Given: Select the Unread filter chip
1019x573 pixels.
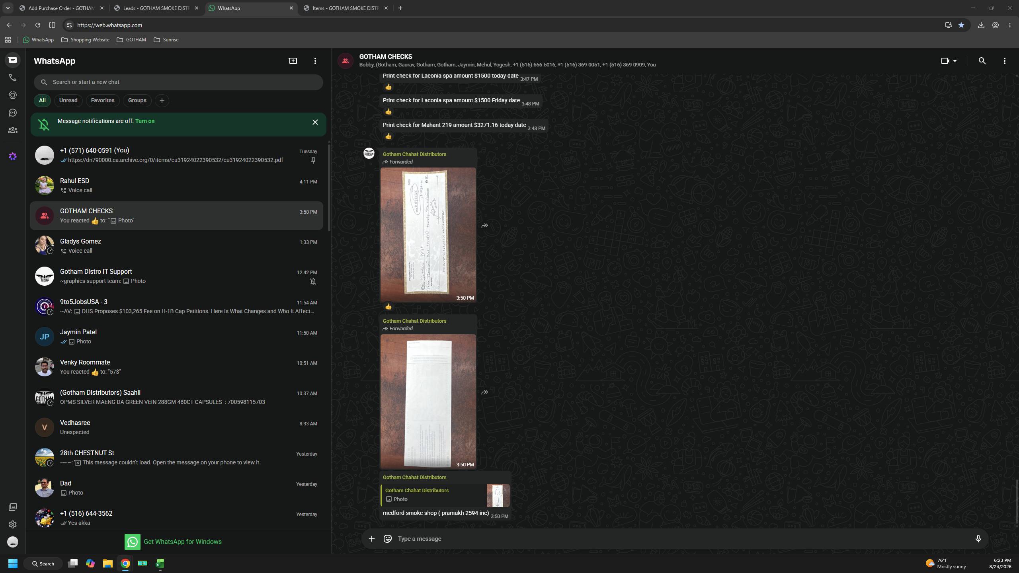Looking at the screenshot, I should click(x=68, y=100).
